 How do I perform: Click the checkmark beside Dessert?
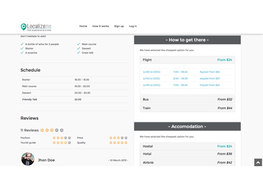(78, 48)
